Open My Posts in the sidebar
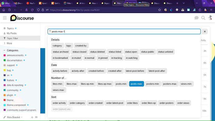Image resolution: width=215 pixels, height=121 pixels. [x=12, y=33]
